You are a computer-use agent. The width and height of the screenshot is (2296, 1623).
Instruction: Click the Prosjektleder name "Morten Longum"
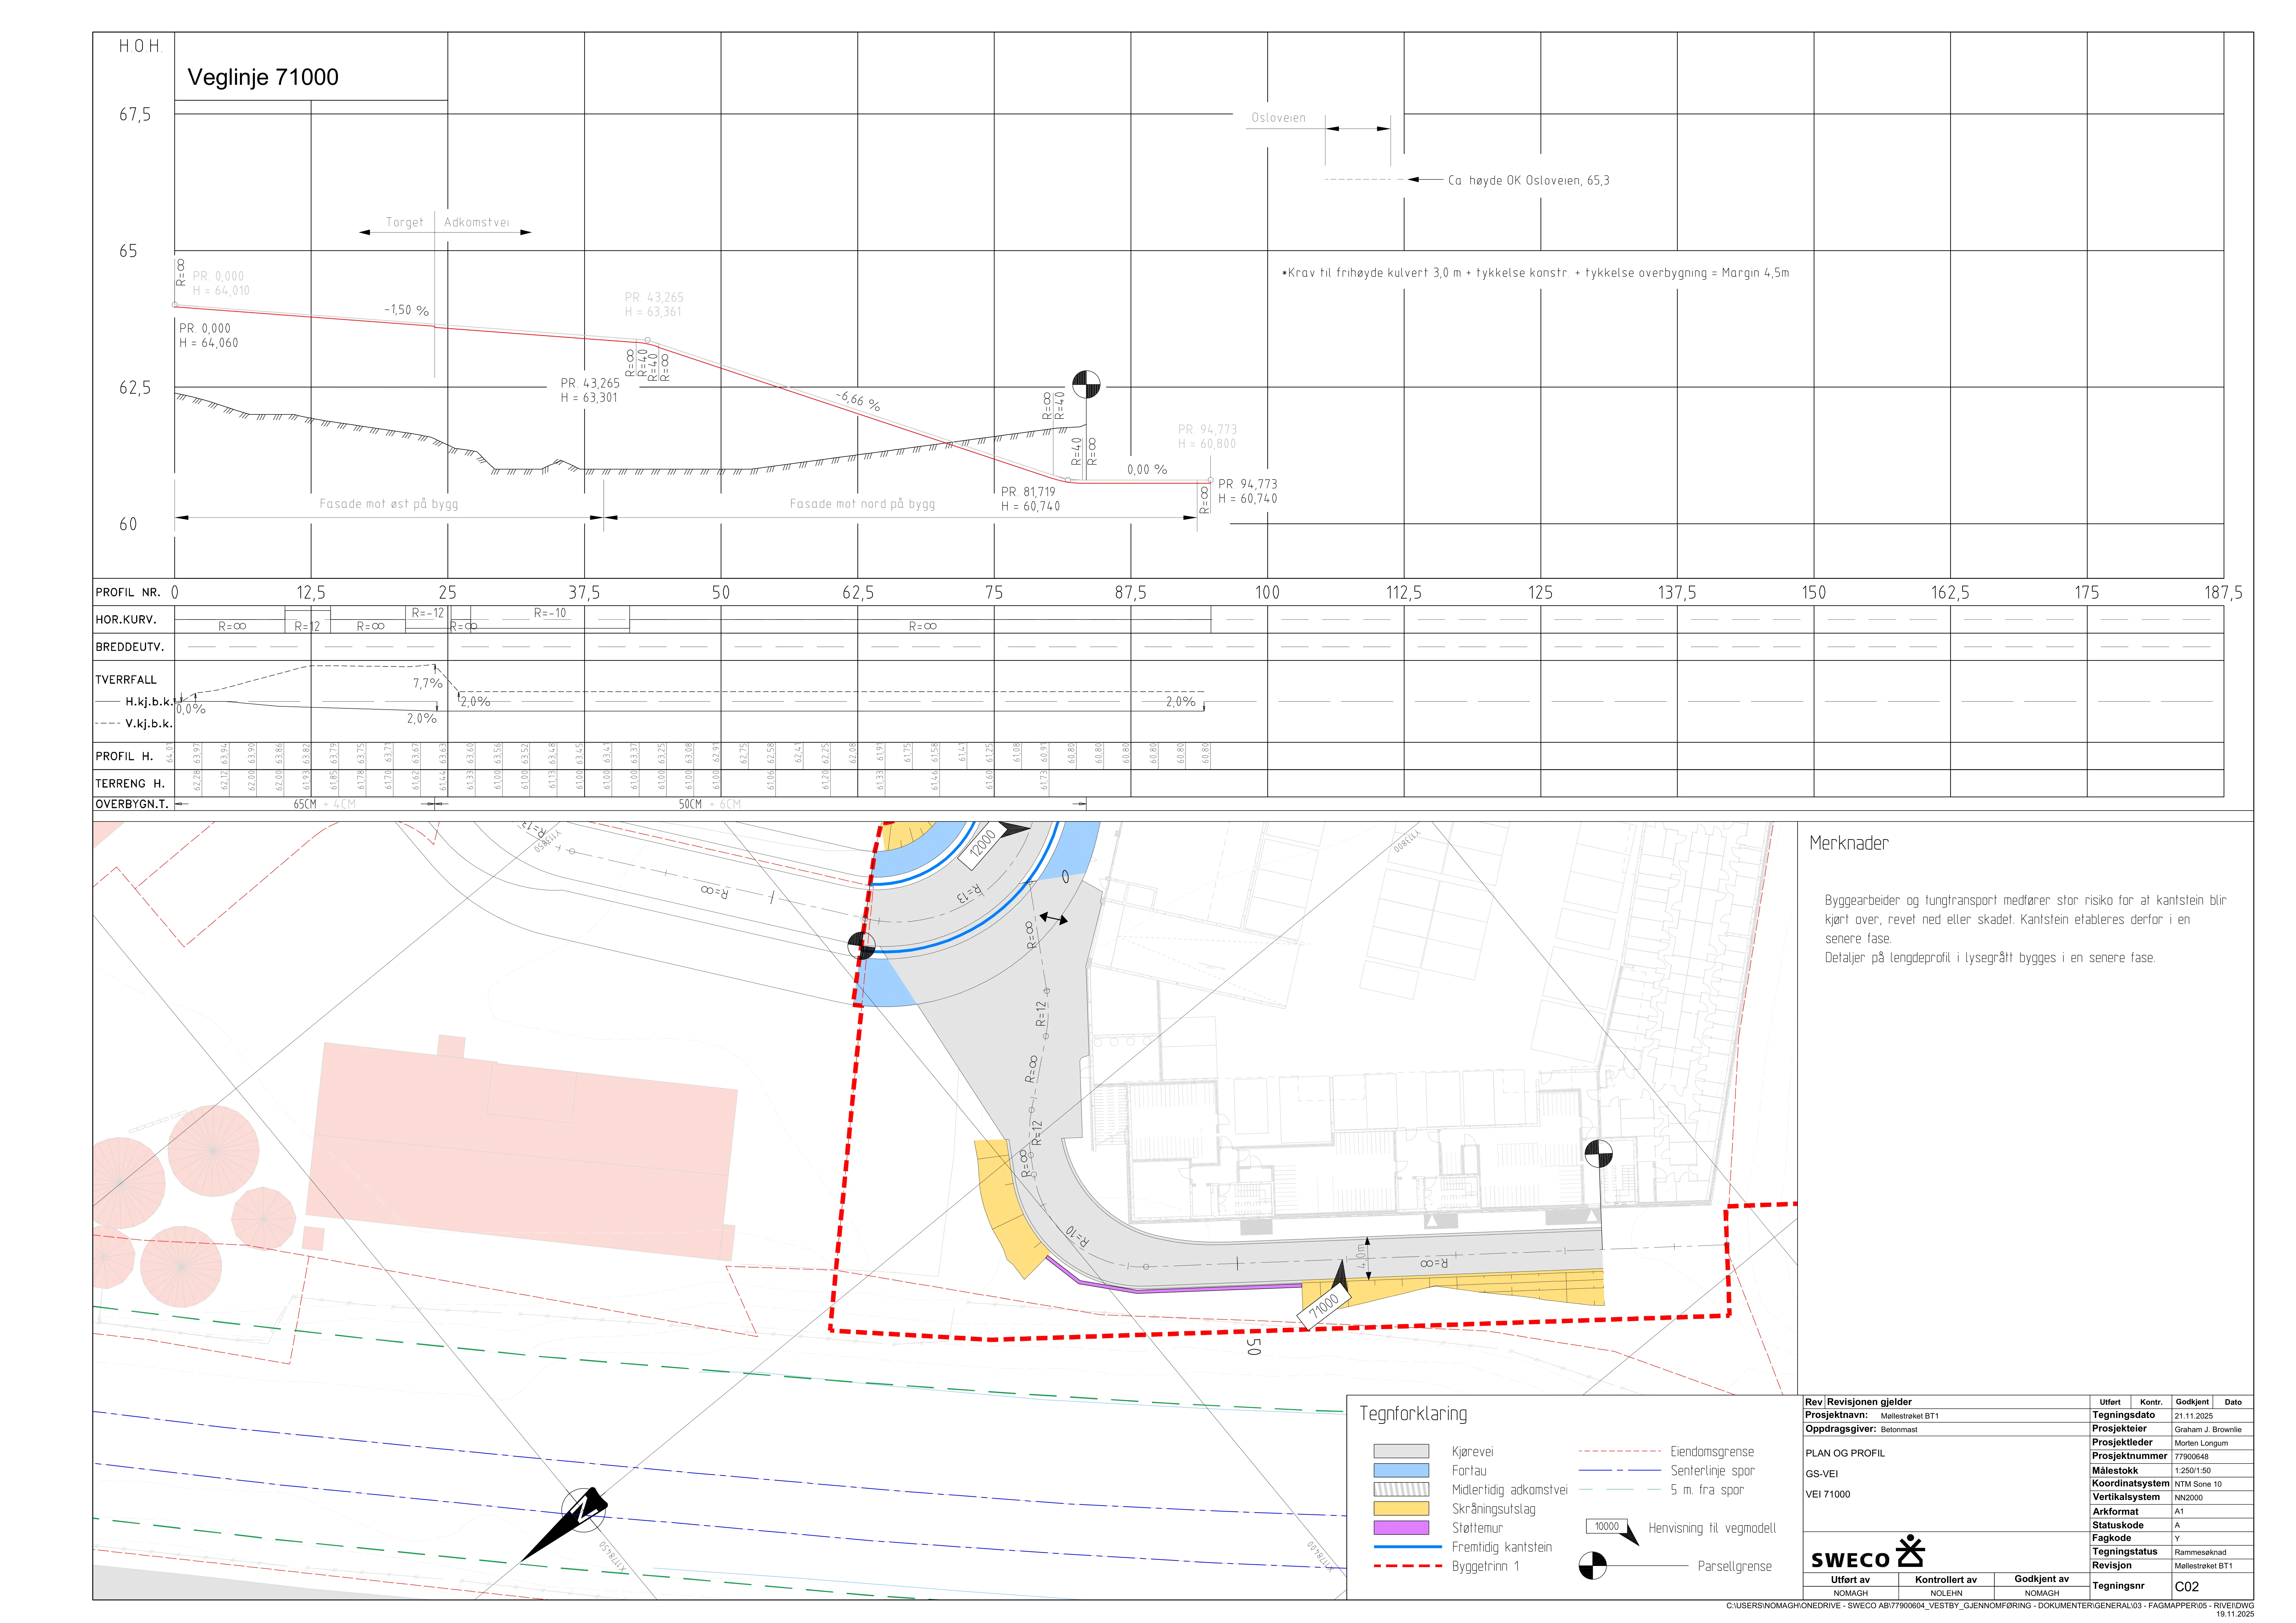2201,1443
